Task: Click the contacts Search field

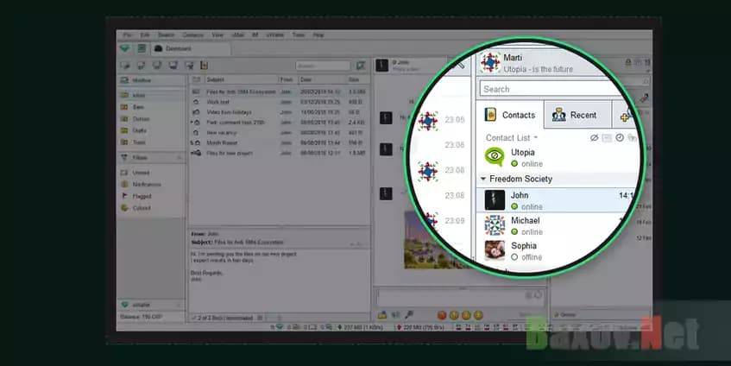Action: point(552,89)
